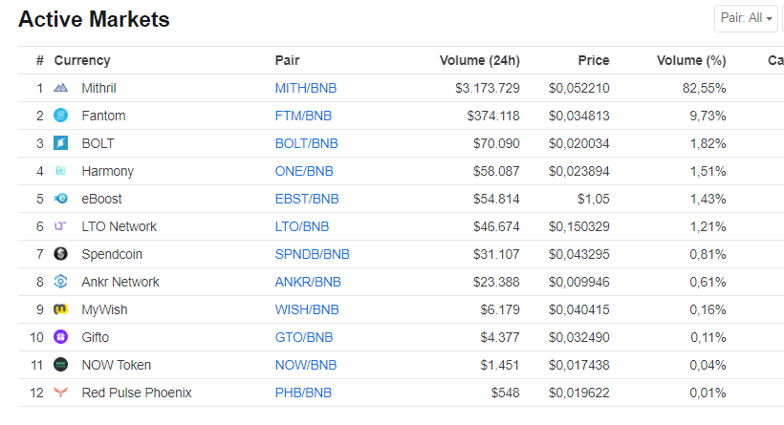Click the Gifto currency name
784x425 pixels.
95,337
